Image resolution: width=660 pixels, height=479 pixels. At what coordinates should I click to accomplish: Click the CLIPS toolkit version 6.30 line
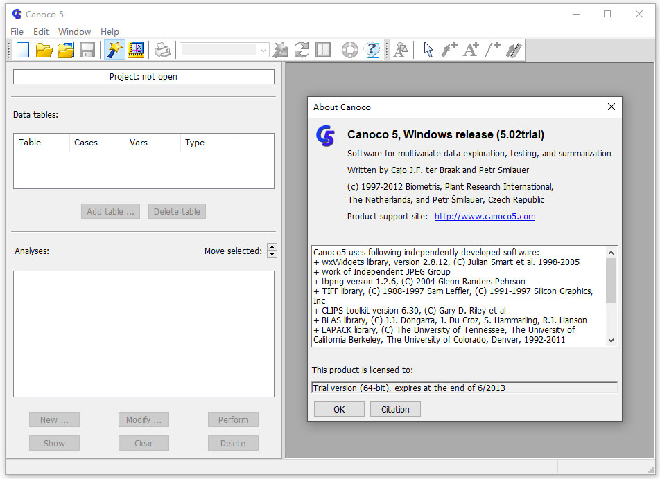(x=410, y=311)
